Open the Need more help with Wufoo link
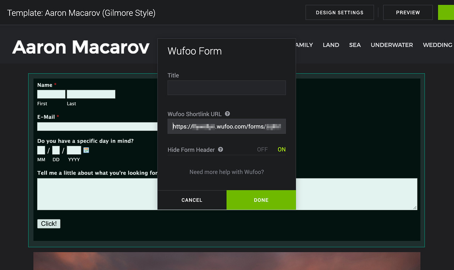This screenshot has height=270, width=454. [227, 172]
